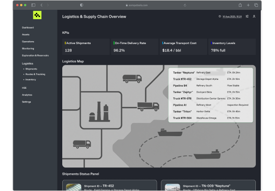Click the lime green app logo

point(37,15)
